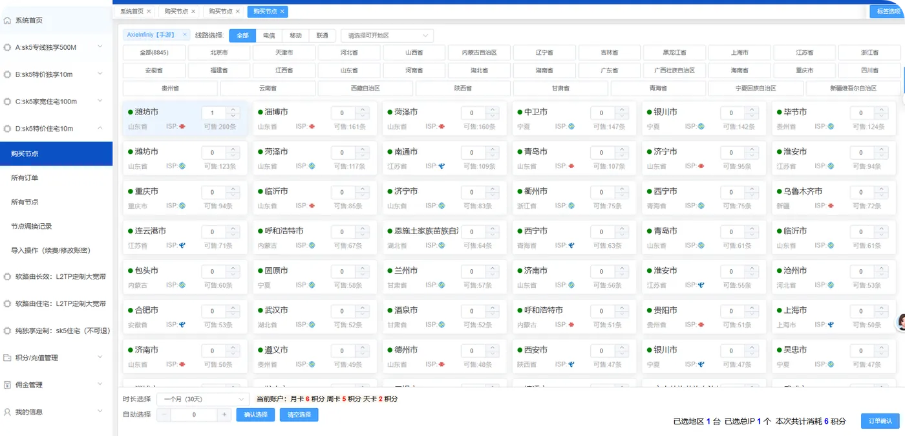Click the chip icon beside 软路由住宅
This screenshot has width=905, height=436.
7,303
